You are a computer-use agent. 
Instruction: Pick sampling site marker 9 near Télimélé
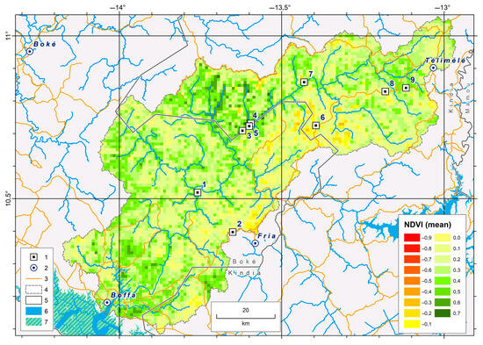406,88
